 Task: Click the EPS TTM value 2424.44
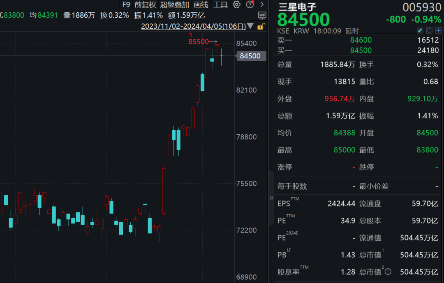tap(342, 204)
